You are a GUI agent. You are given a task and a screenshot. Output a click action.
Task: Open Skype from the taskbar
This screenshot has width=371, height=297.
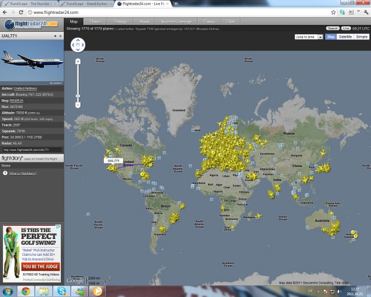coord(61,292)
